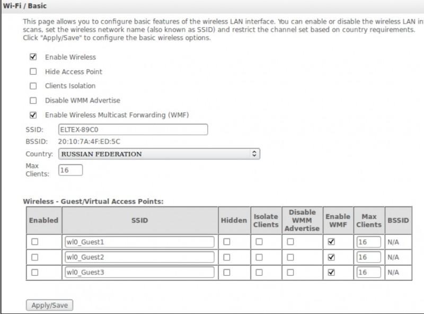The height and width of the screenshot is (314, 424).
Task: Enable the wl0_Guest1 access point checkbox
Action: click(x=34, y=242)
